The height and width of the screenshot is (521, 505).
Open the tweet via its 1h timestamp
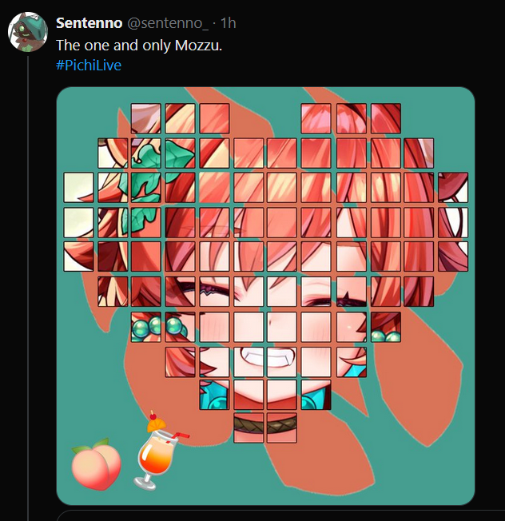coord(229,23)
